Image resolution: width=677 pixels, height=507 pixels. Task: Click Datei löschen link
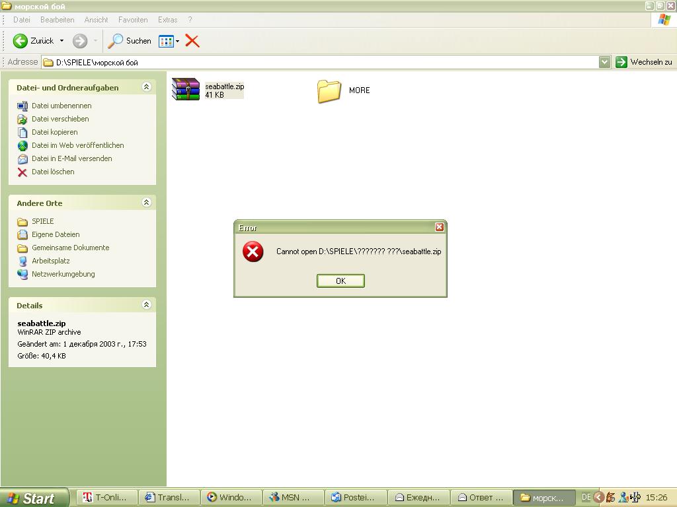pyautogui.click(x=53, y=172)
